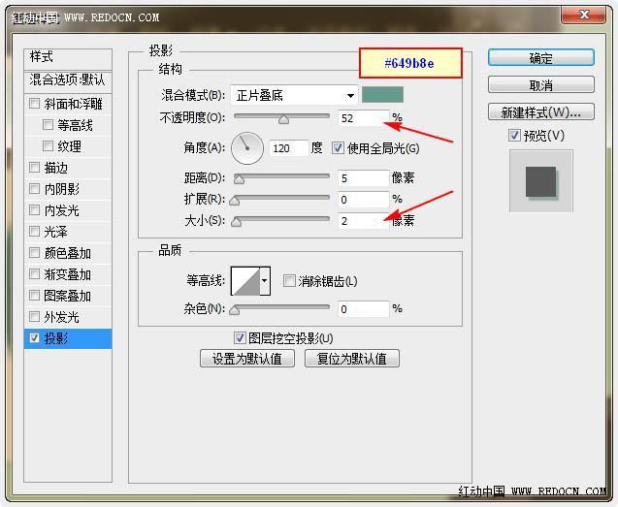Enable the 外发光 style checkbox
The height and width of the screenshot is (507, 618).
[35, 316]
